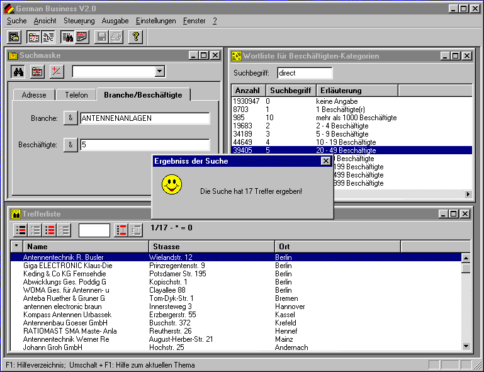484x372 pixels.
Task: Click the red-black list icon in Trefferliste toolbar
Action: click(x=50, y=230)
